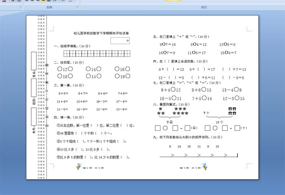This screenshot has height=195, width=285.
Task: Click heading 七、在○里填上>、<或=
Action: click(187, 83)
